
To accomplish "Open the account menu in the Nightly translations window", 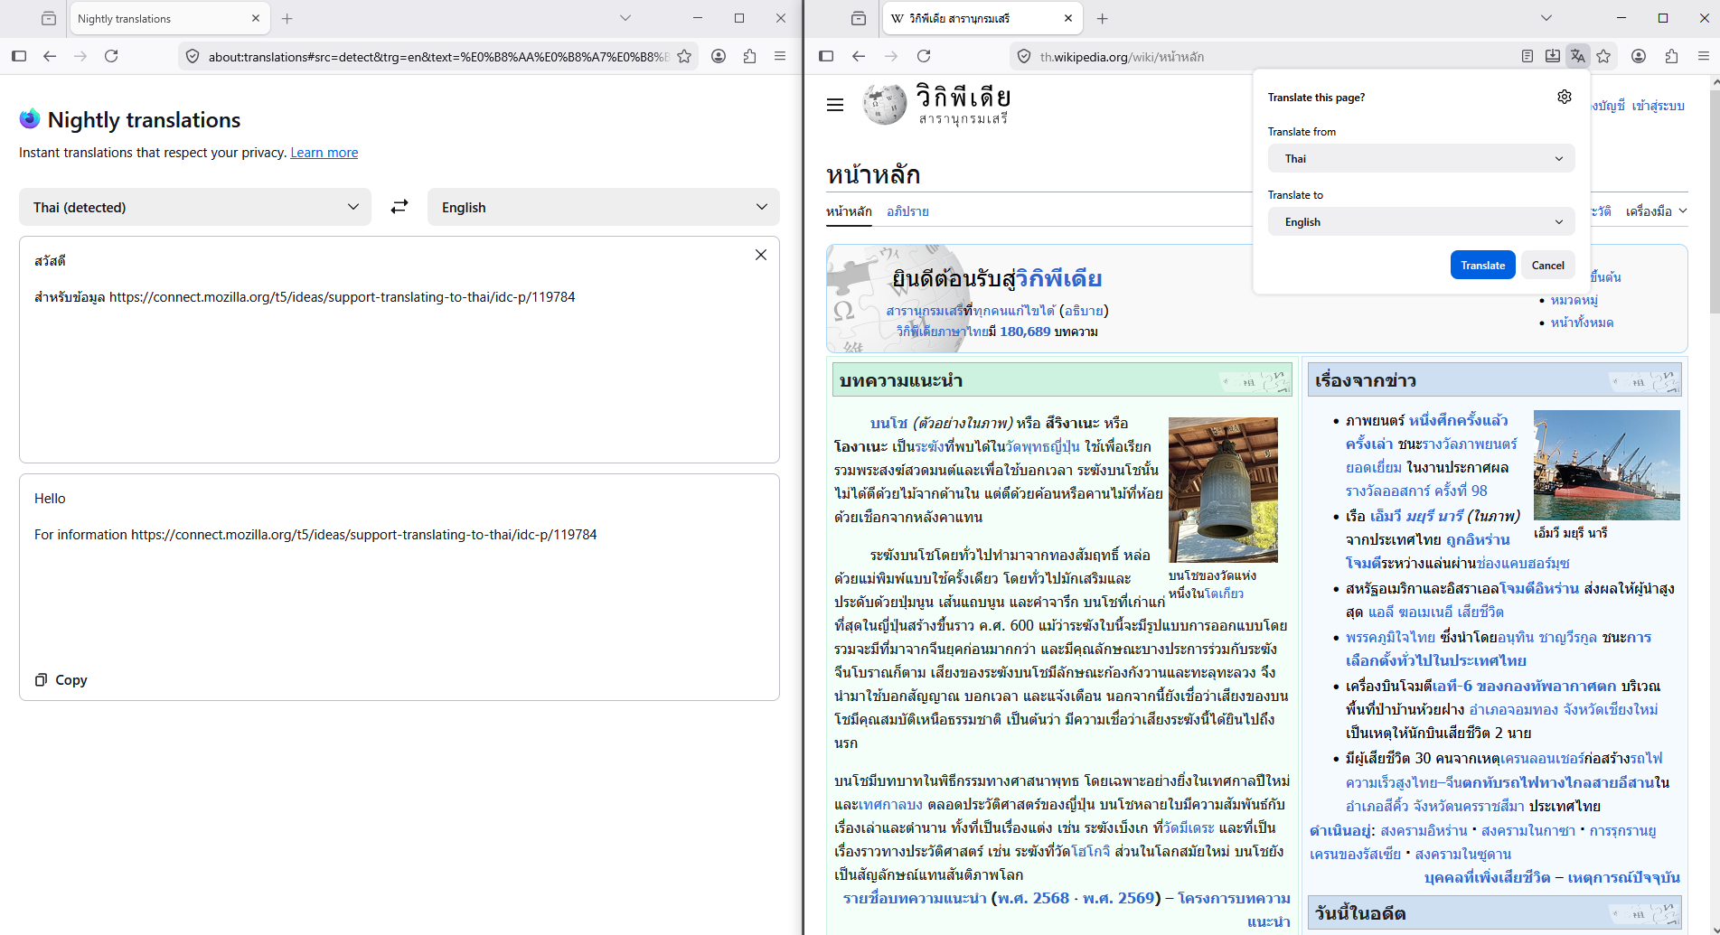I will (719, 56).
